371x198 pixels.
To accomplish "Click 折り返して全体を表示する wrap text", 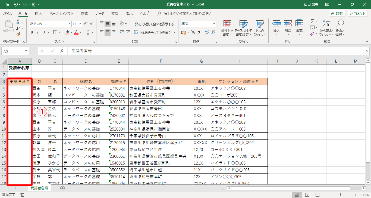I will [x=154, y=24].
